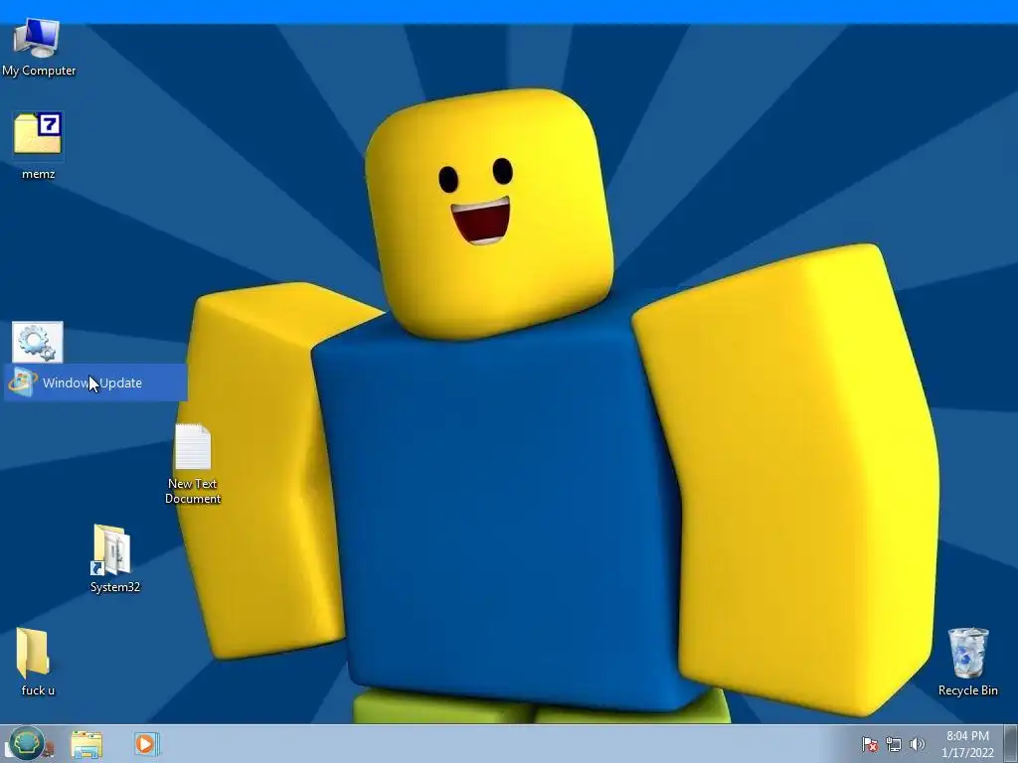Open Windows Explorer from the taskbar
This screenshot has width=1018, height=763.
[86, 744]
